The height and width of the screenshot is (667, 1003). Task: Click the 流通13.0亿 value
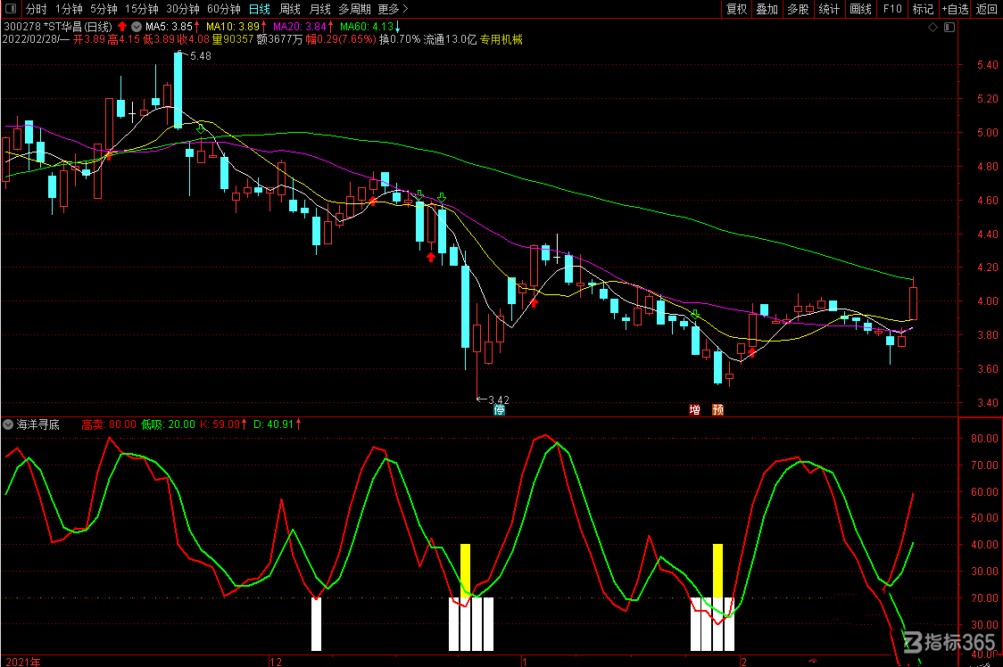(450, 39)
